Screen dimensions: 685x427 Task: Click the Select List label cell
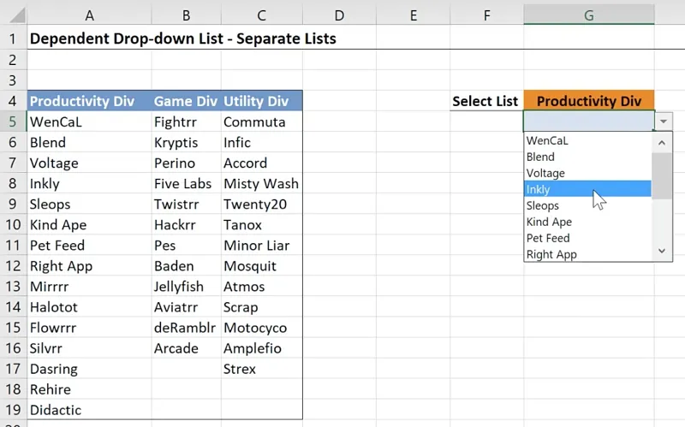coord(485,101)
